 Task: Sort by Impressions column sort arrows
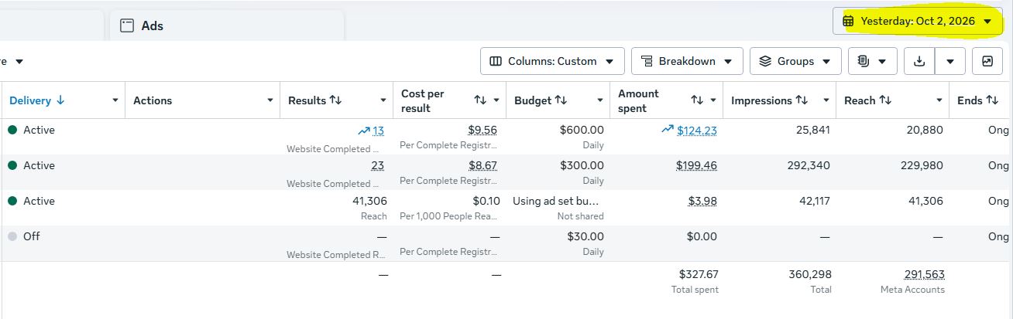coord(802,100)
